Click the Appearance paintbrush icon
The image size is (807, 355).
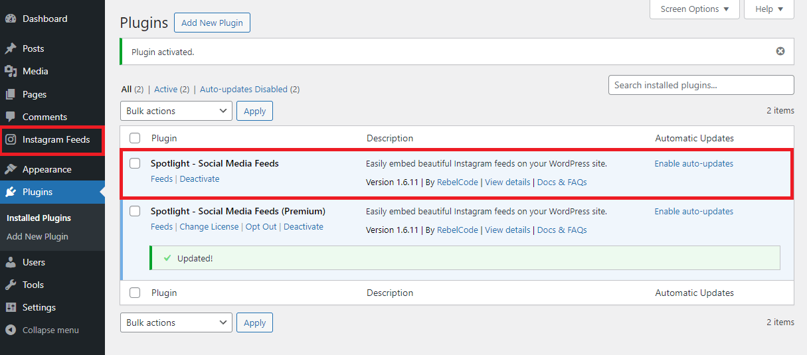(x=11, y=169)
